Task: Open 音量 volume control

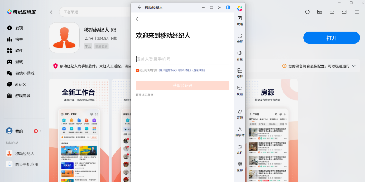Action: (x=240, y=56)
